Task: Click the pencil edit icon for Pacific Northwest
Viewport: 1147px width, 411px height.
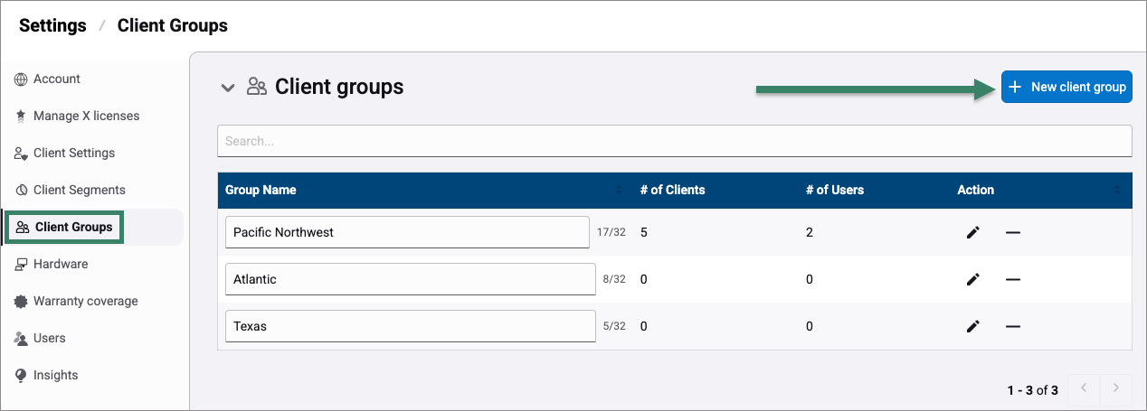Action: [972, 233]
